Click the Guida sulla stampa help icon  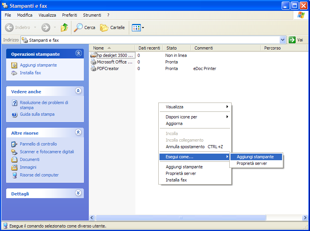coord(14,115)
